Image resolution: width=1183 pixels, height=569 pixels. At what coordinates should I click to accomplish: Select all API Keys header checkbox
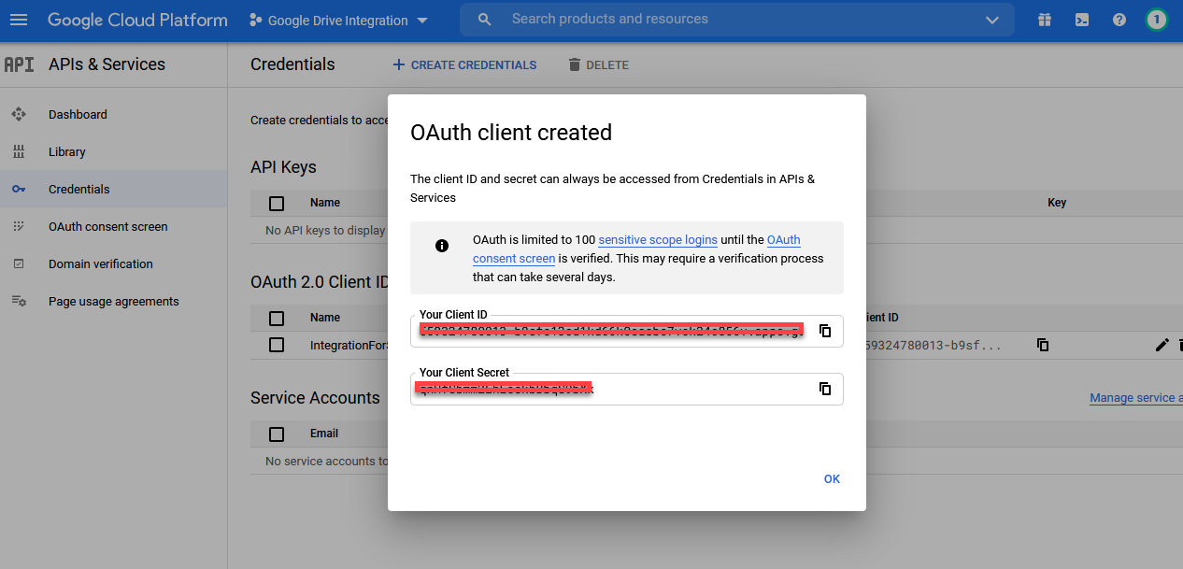point(277,203)
